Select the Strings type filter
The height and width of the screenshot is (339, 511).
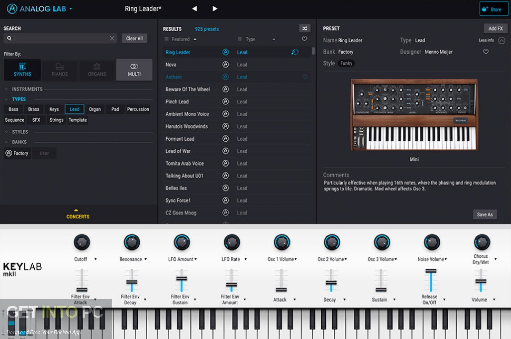pyautogui.click(x=57, y=120)
